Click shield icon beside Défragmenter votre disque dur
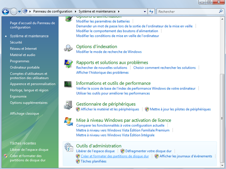The height and width of the screenshot is (169, 226). (122, 151)
